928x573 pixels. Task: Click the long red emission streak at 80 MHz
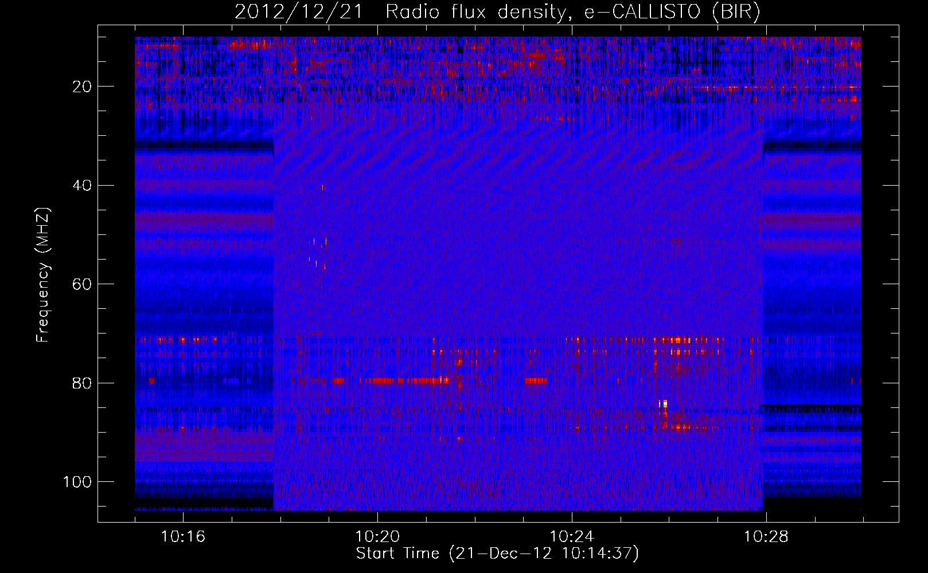click(x=403, y=380)
